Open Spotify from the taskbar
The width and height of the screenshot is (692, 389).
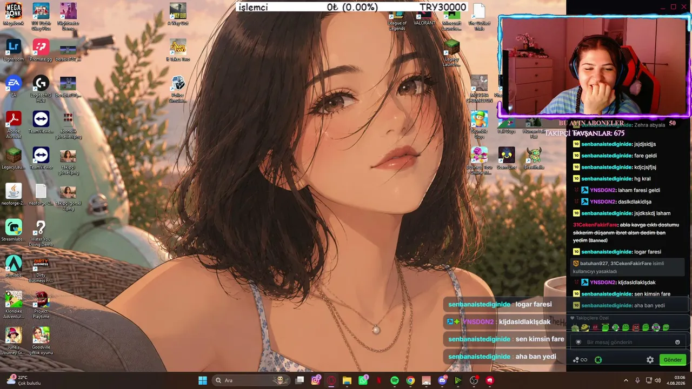tap(395, 380)
